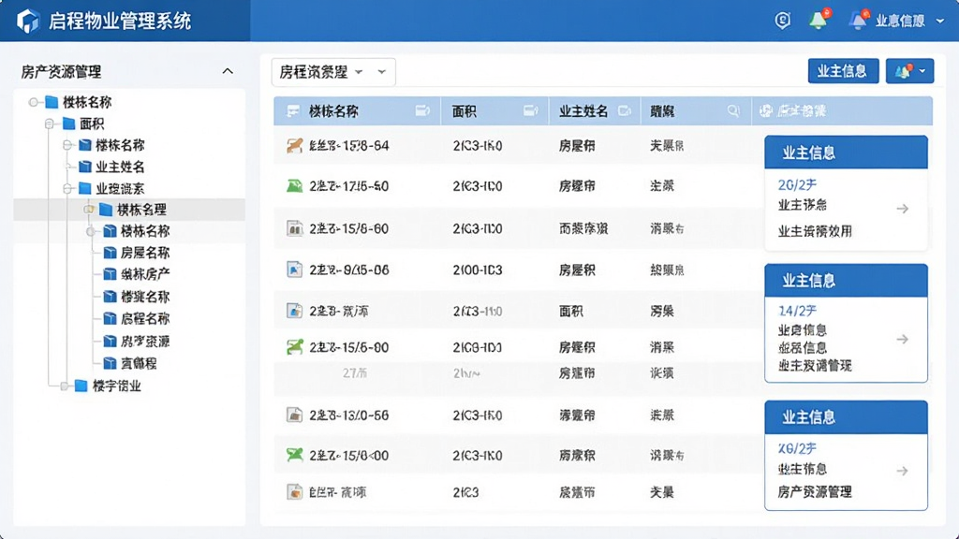The height and width of the screenshot is (539, 959).
Task: Click the blue file icon in row ending -06
Action: pyautogui.click(x=295, y=269)
